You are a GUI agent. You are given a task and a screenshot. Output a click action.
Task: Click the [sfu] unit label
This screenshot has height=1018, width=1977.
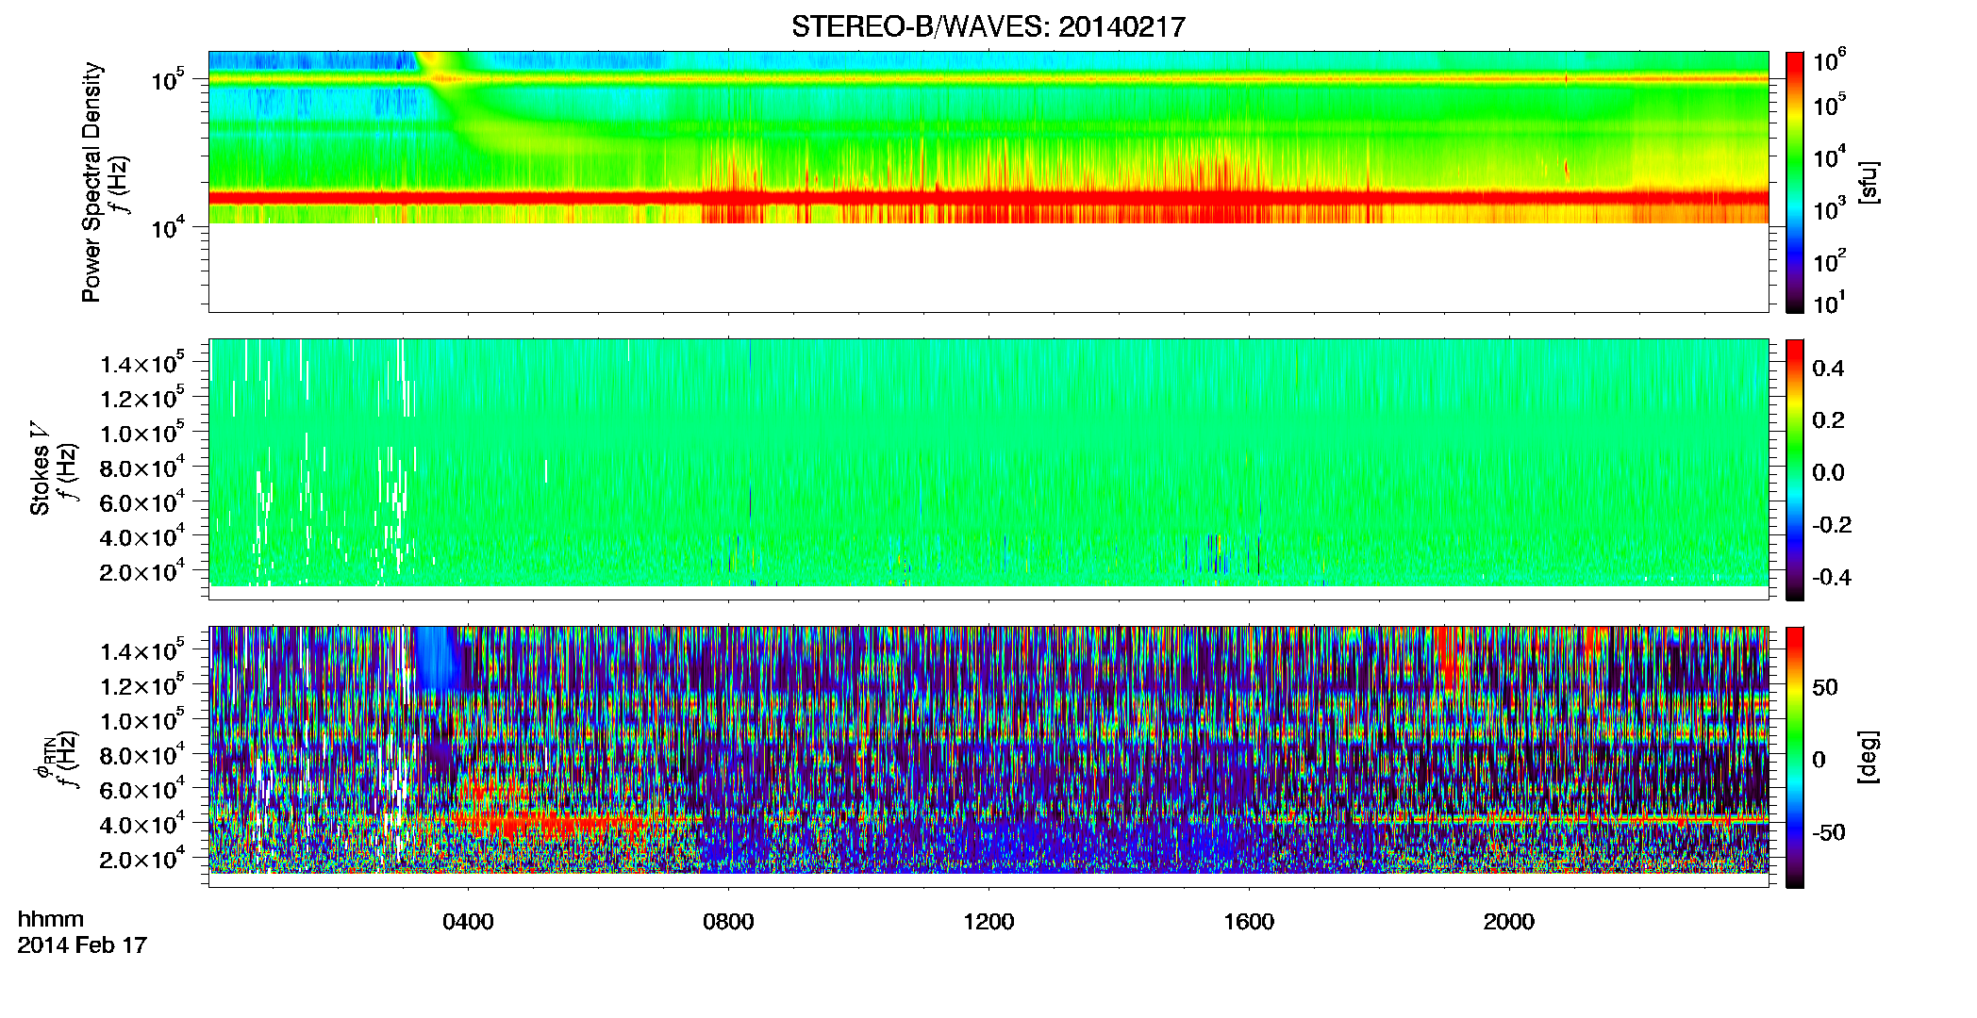(x=1869, y=182)
